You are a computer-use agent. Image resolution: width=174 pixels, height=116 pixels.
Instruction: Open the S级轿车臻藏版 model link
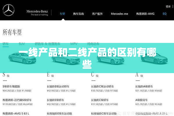point(11,86)
